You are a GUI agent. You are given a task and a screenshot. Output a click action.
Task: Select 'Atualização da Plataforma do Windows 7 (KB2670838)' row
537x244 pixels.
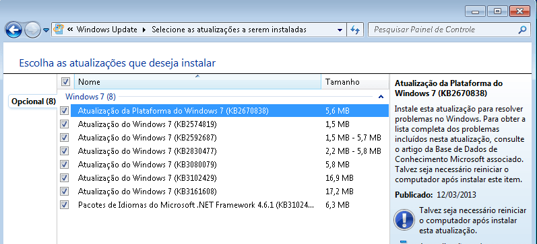230,110
